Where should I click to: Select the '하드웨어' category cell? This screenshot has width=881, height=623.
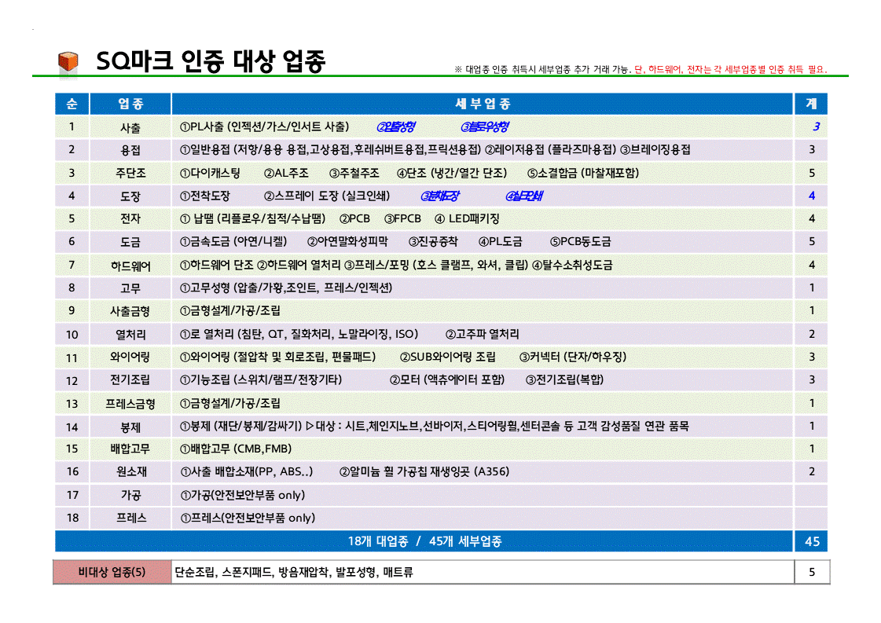[130, 266]
